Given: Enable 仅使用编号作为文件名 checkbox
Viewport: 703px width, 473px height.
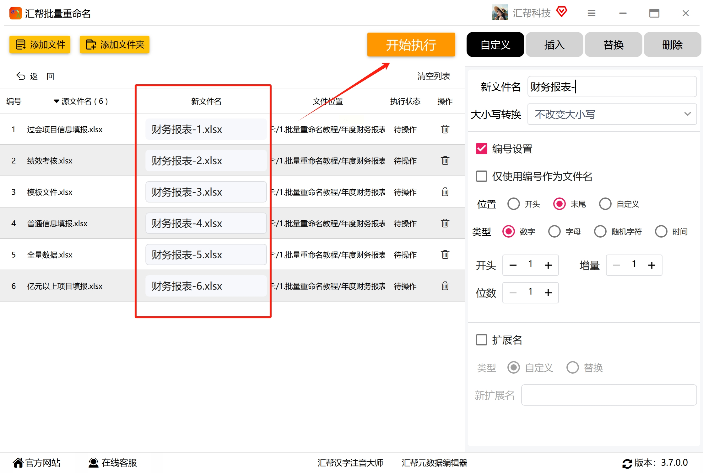Looking at the screenshot, I should [481, 176].
